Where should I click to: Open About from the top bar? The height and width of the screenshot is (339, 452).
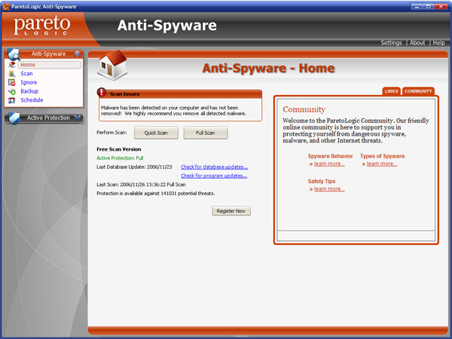(417, 43)
